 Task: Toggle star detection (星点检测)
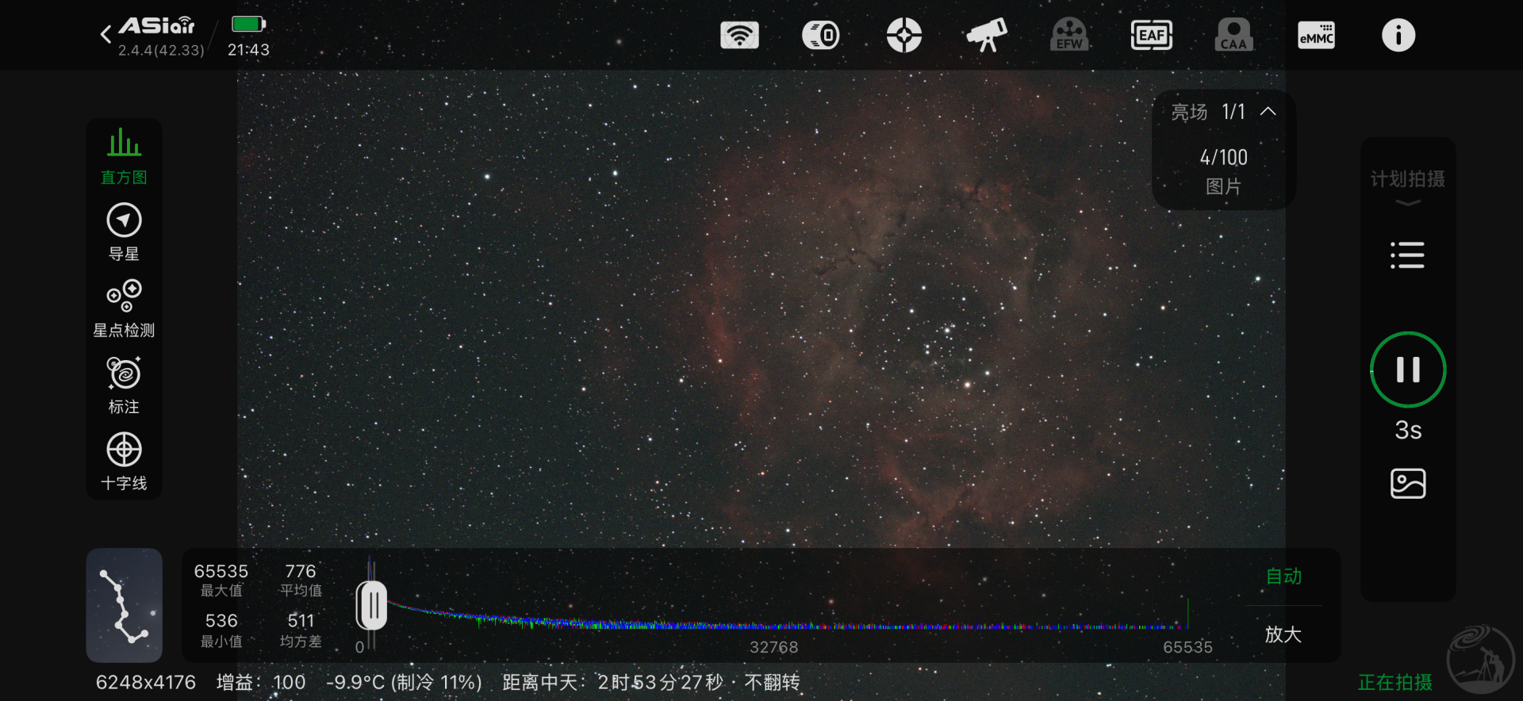[124, 308]
